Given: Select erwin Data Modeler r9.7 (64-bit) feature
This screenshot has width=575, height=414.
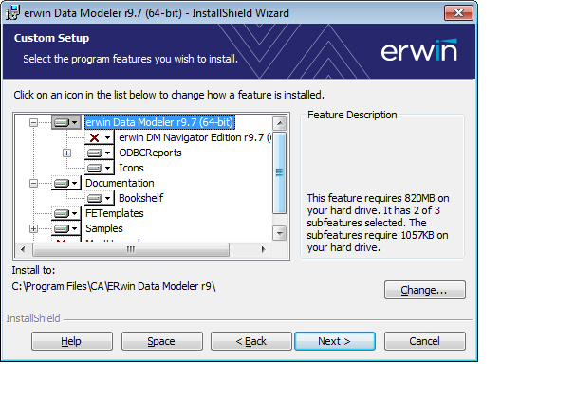Looking at the screenshot, I should [159, 122].
